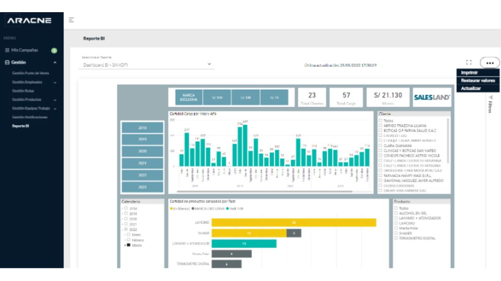501x281 pixels.
Task: Collapse the Gestión menu chevron
Action: point(55,62)
